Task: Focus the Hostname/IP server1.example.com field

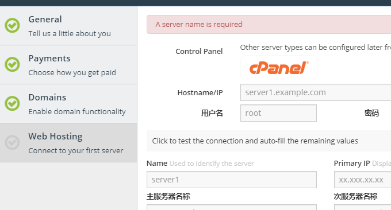Action: (x=316, y=92)
